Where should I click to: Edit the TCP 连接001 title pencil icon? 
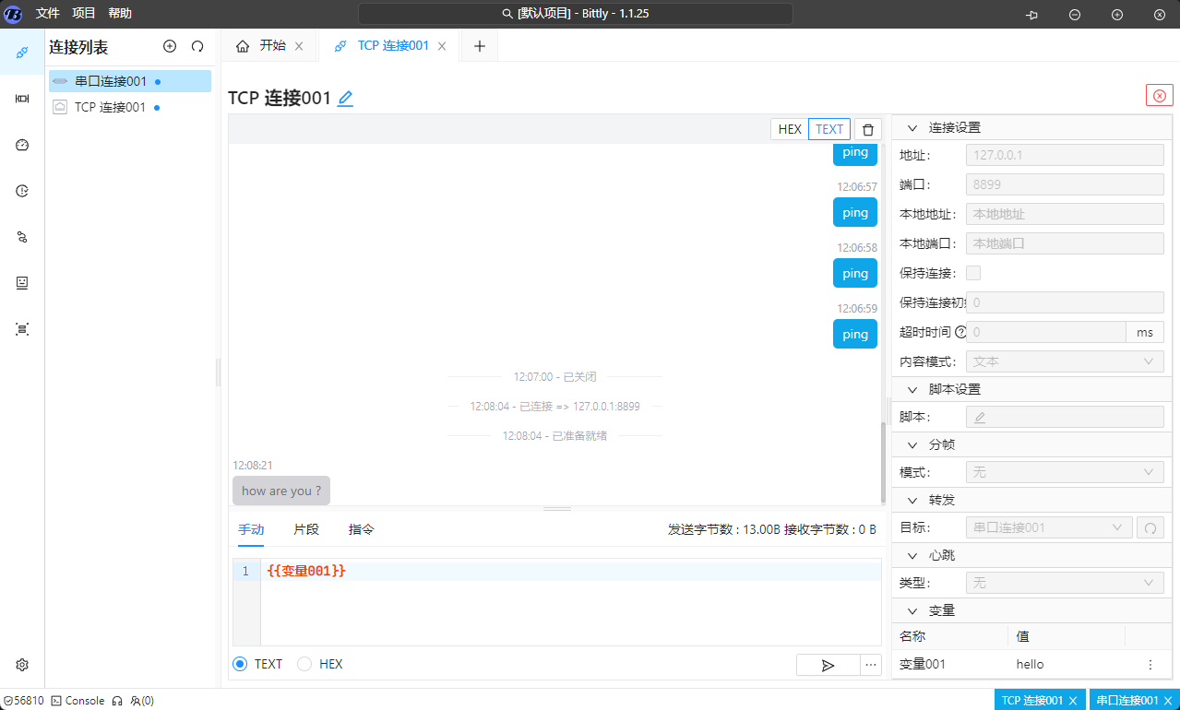345,99
